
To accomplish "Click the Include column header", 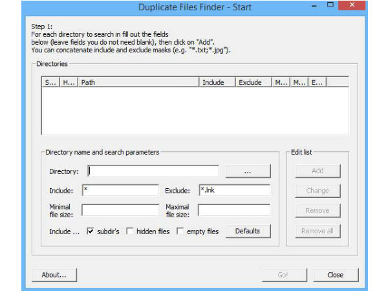I will [217, 83].
